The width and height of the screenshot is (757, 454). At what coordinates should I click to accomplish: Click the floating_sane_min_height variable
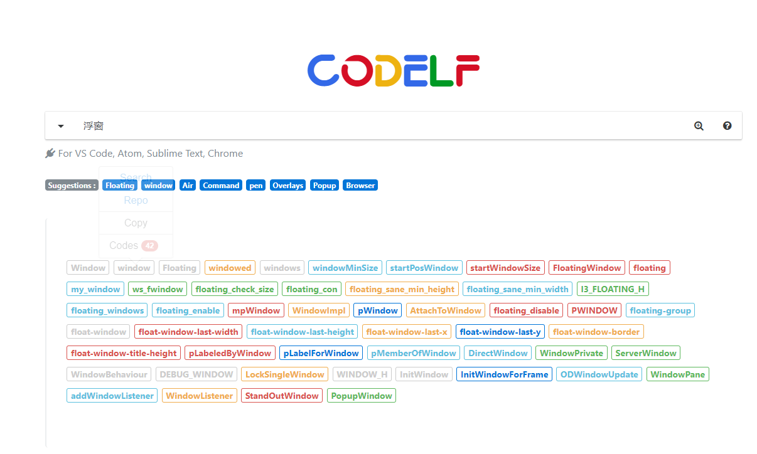(x=402, y=289)
